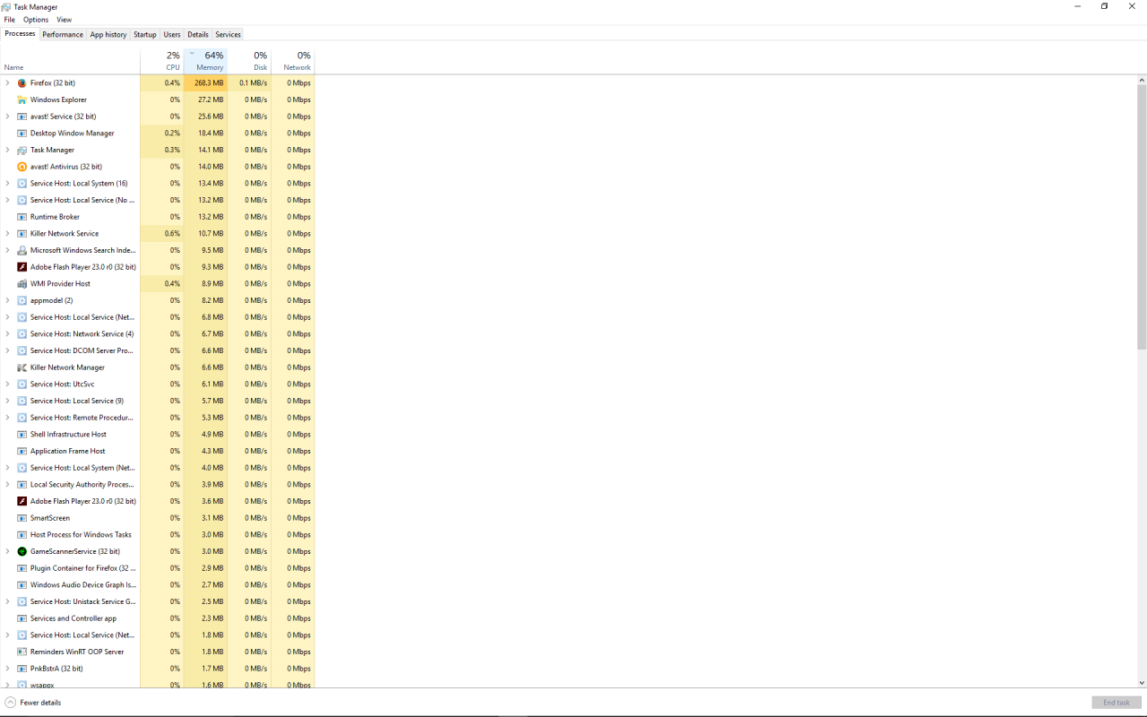
Task: Click the Killer Network Manager icon
Action: tap(22, 367)
